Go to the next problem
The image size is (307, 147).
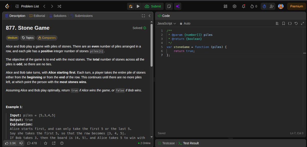tap(52, 6)
